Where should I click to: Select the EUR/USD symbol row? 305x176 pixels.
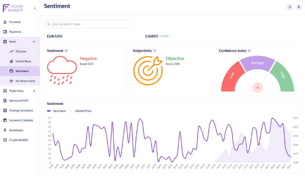click(108, 36)
